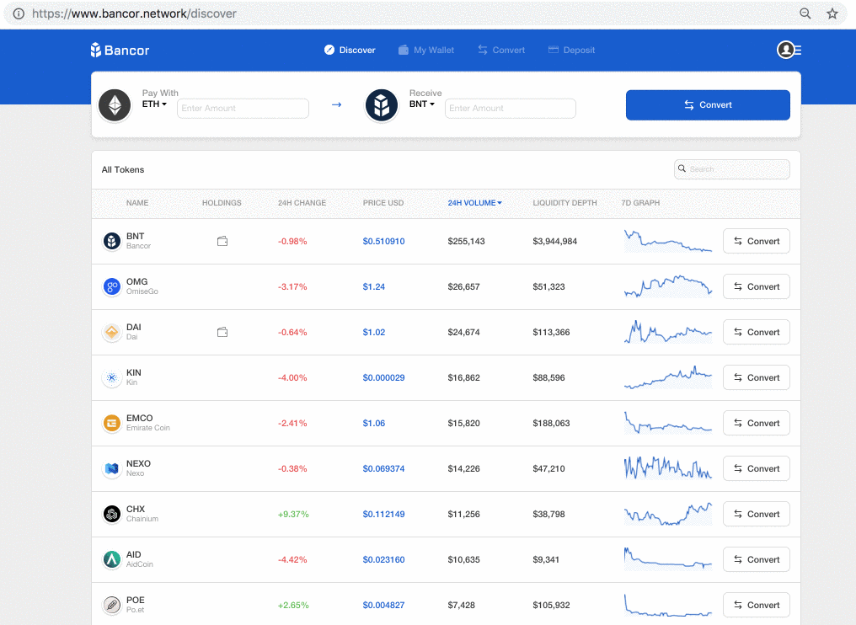Open the Deposit tab
This screenshot has height=625, width=856.
click(x=571, y=50)
